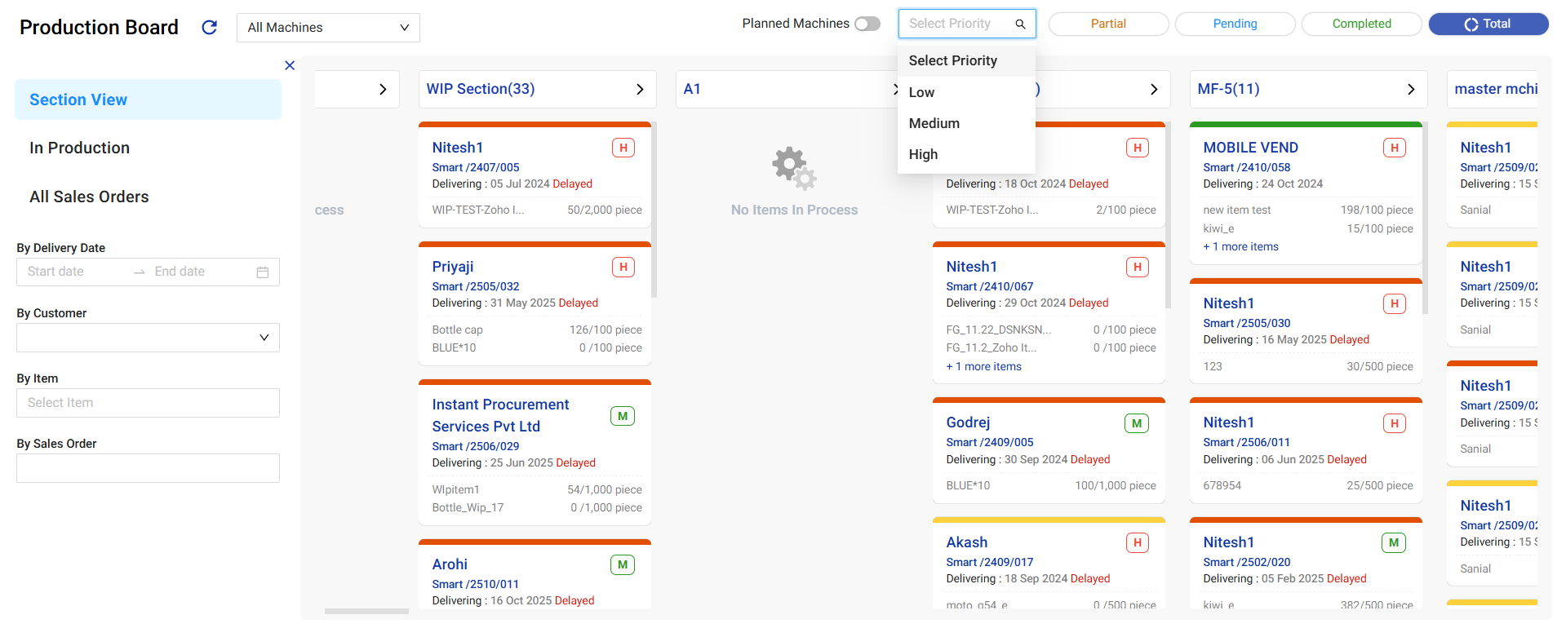Expand the WIP Section(33) column arrow

pos(640,90)
